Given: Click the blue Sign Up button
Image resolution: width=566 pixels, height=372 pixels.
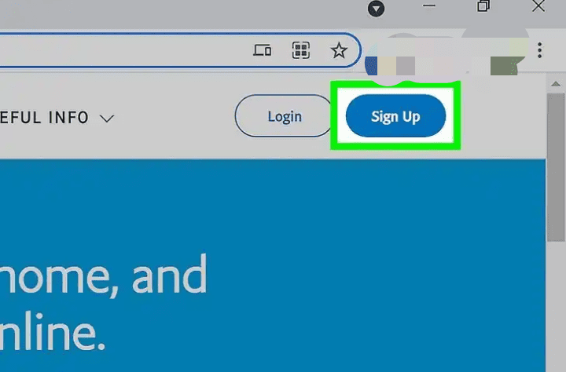Looking at the screenshot, I should point(395,116).
